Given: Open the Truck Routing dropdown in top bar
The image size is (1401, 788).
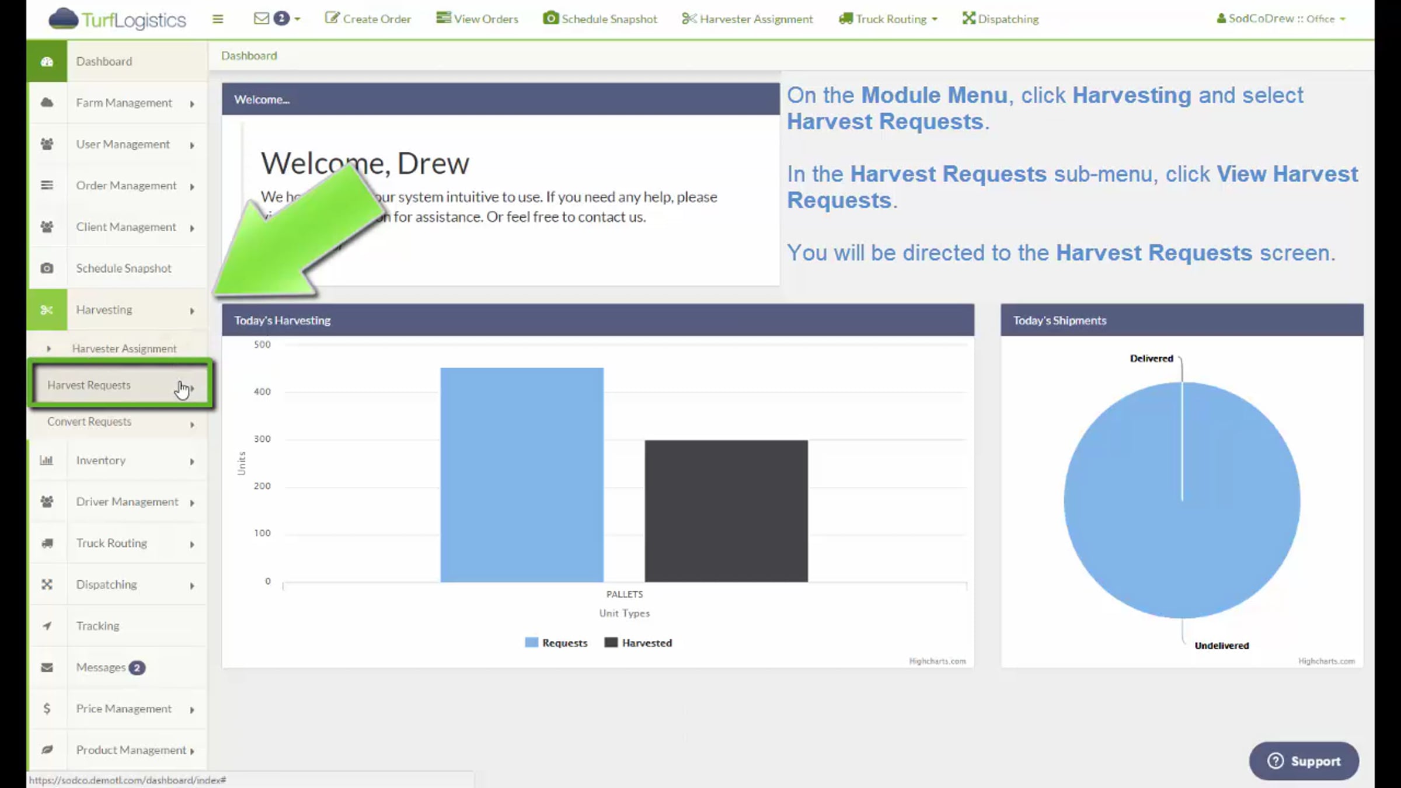Looking at the screenshot, I should [888, 19].
